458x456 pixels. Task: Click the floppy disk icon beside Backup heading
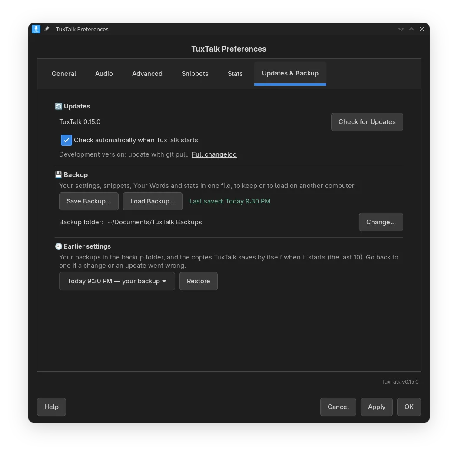pos(58,175)
